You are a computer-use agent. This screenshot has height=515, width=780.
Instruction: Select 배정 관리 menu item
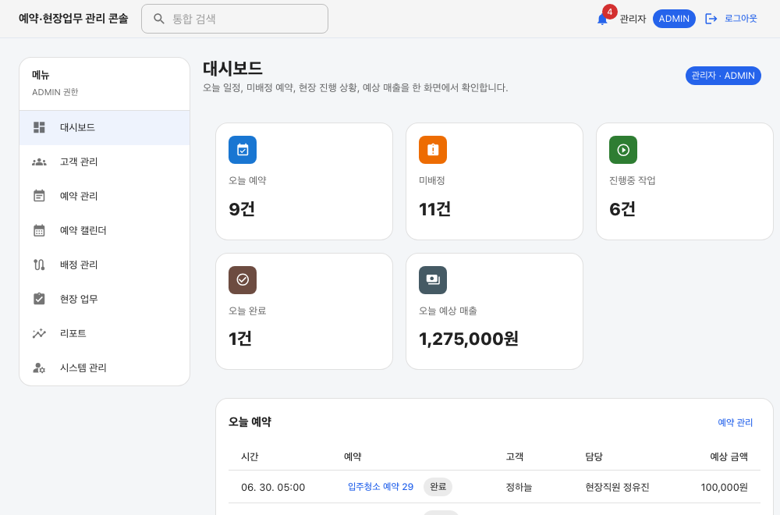coord(105,265)
